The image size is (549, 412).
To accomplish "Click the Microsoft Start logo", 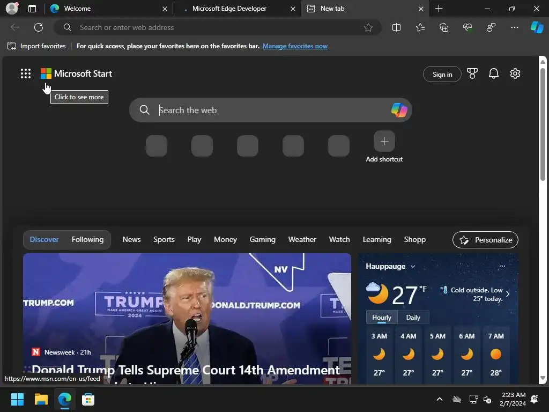I will [x=76, y=73].
